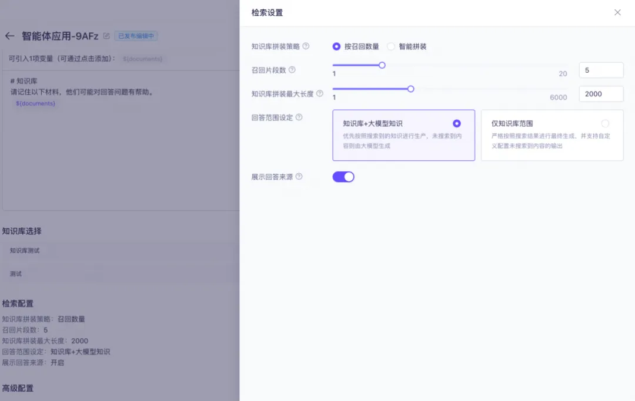Open help icon next to 知识库拼装策略
The width and height of the screenshot is (635, 401).
(306, 46)
